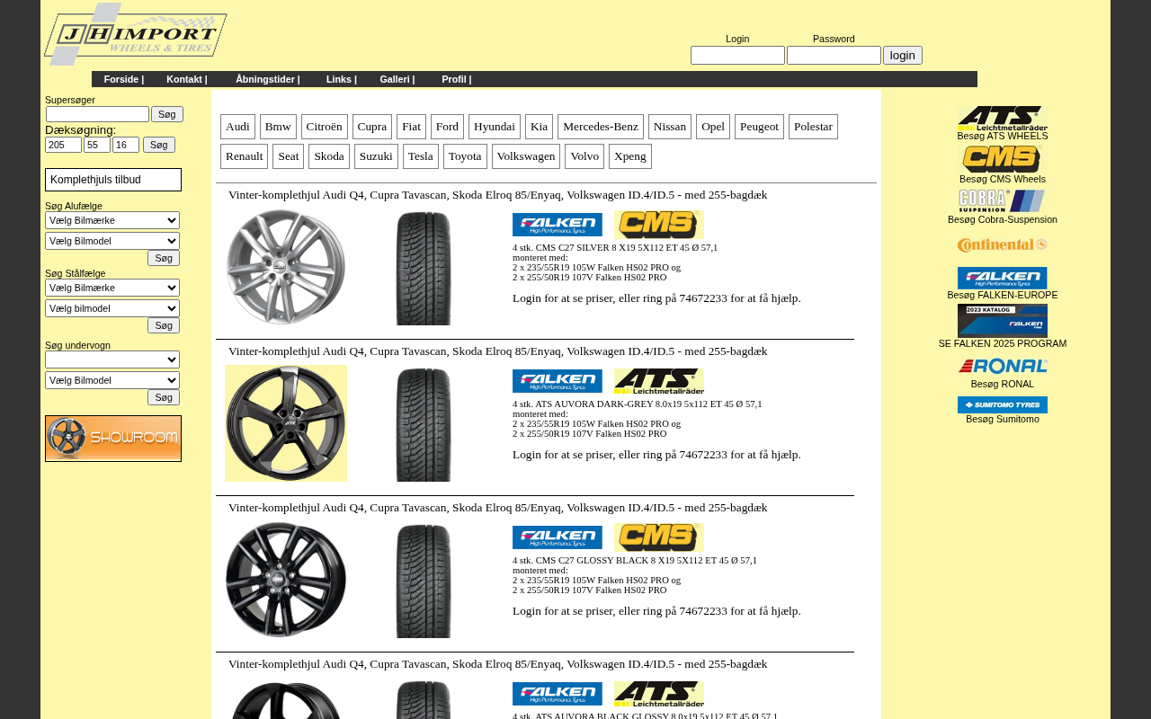Image resolution: width=1151 pixels, height=719 pixels.
Task: Click the login button
Action: tap(903, 56)
